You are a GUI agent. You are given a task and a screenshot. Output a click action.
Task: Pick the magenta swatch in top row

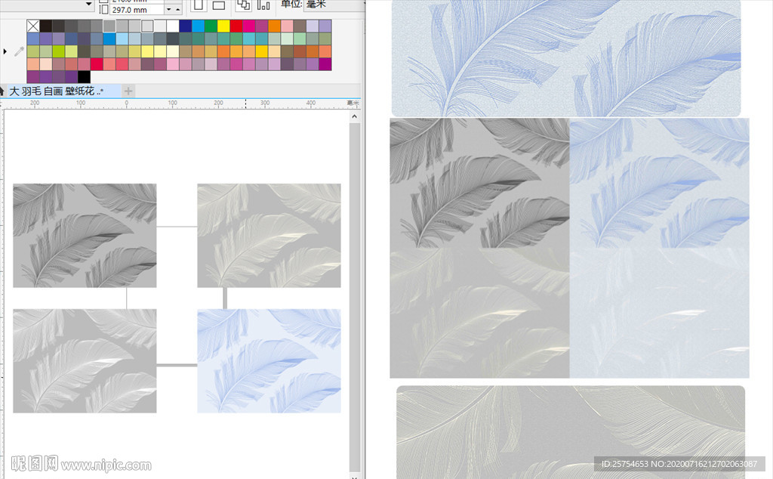(249, 26)
